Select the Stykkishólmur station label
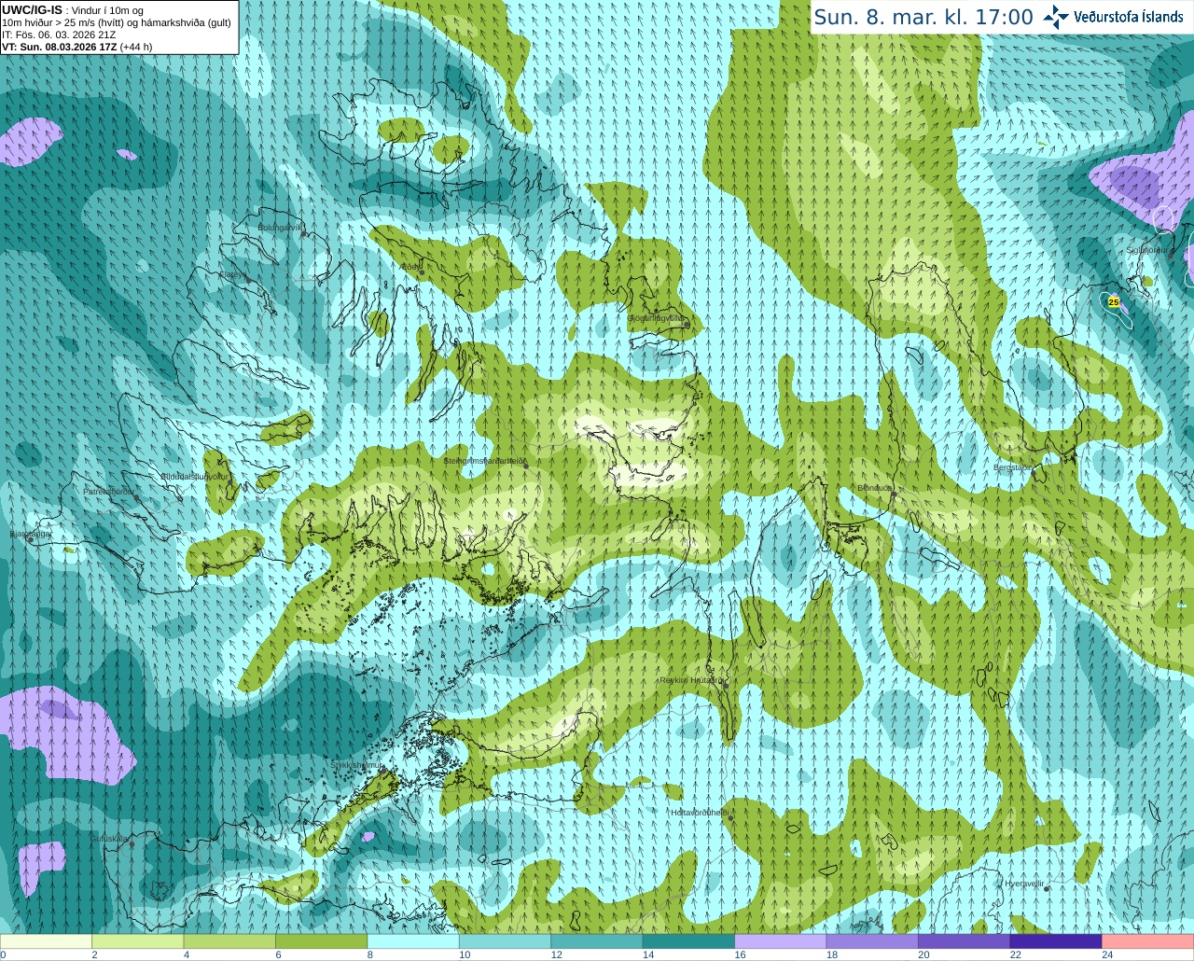1194x961 pixels. (355, 765)
